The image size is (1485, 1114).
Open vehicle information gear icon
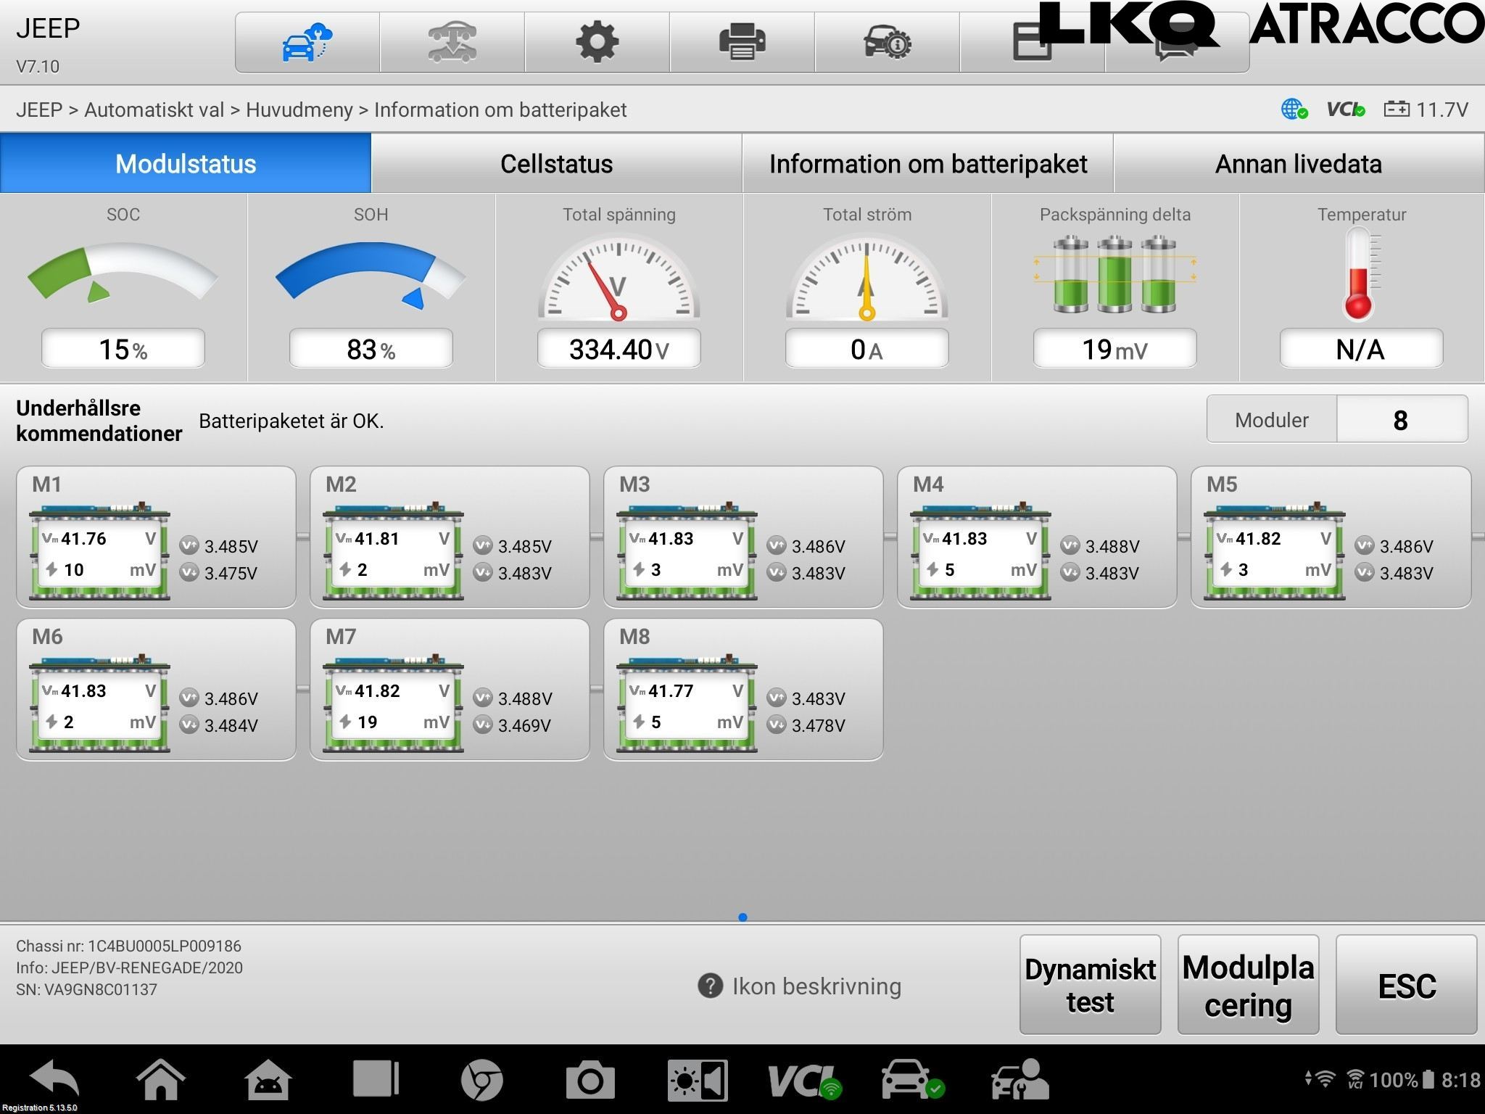tap(887, 42)
